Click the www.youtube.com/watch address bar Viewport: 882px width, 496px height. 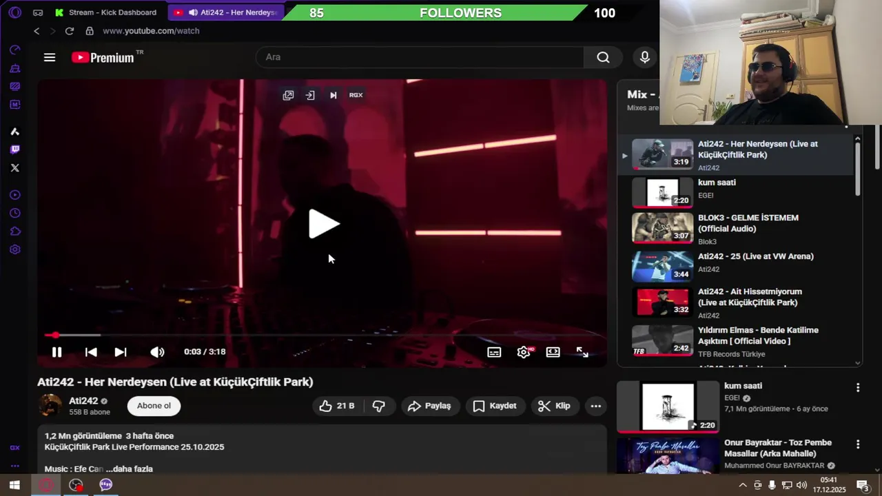pyautogui.click(x=151, y=31)
